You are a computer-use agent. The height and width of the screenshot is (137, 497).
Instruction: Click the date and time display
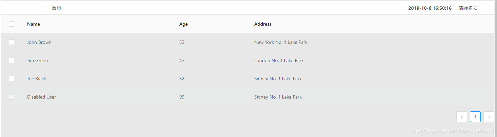tap(430, 8)
